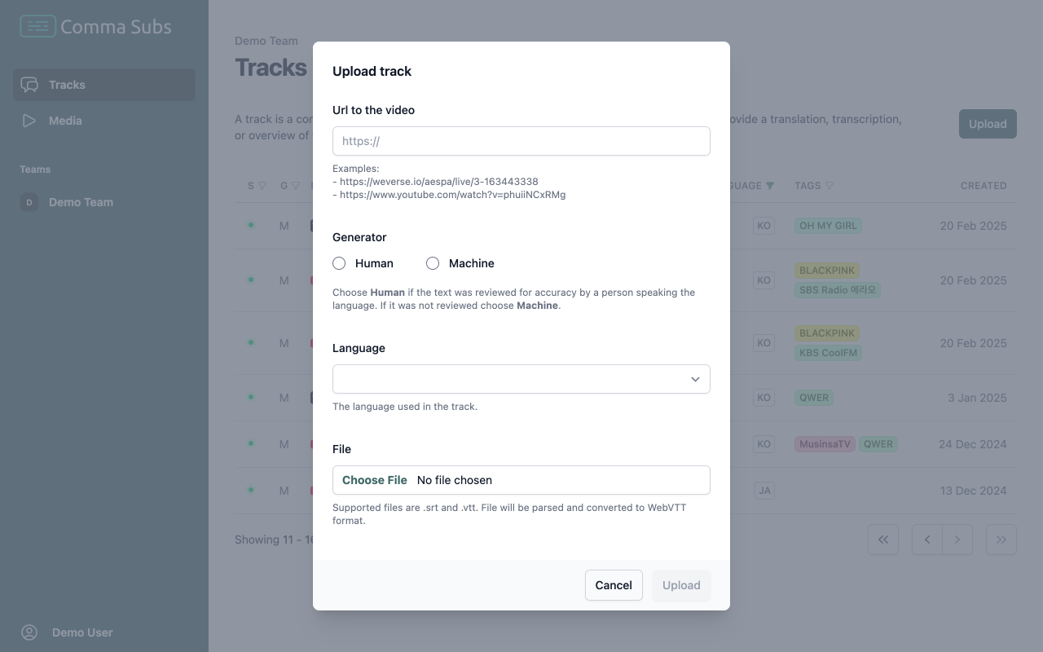1043x652 pixels.
Task: Click the video URL input field
Action: tap(521, 141)
